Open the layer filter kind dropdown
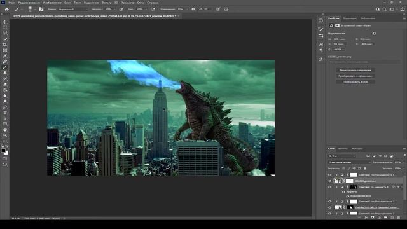The width and height of the screenshot is (407, 229). [x=342, y=156]
